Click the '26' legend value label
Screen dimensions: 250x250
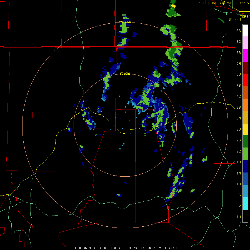click(x=239, y=140)
